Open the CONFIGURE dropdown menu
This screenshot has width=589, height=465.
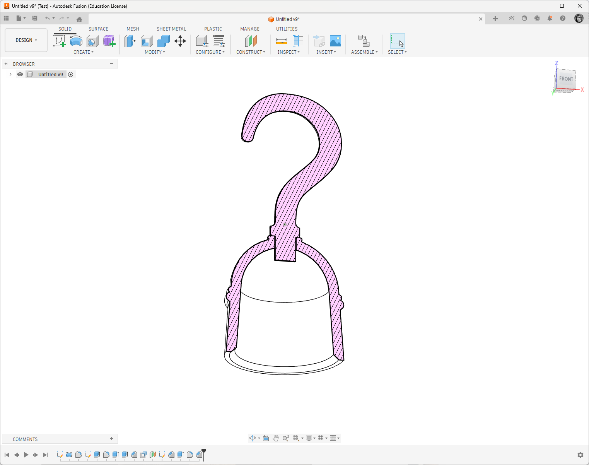(x=210, y=52)
